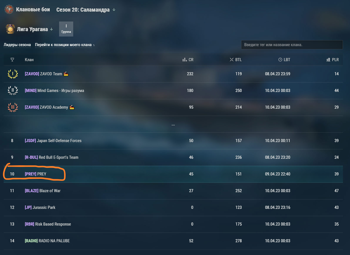Click the third place bronze wreath icon
This screenshot has width=350, height=255.
pos(13,107)
